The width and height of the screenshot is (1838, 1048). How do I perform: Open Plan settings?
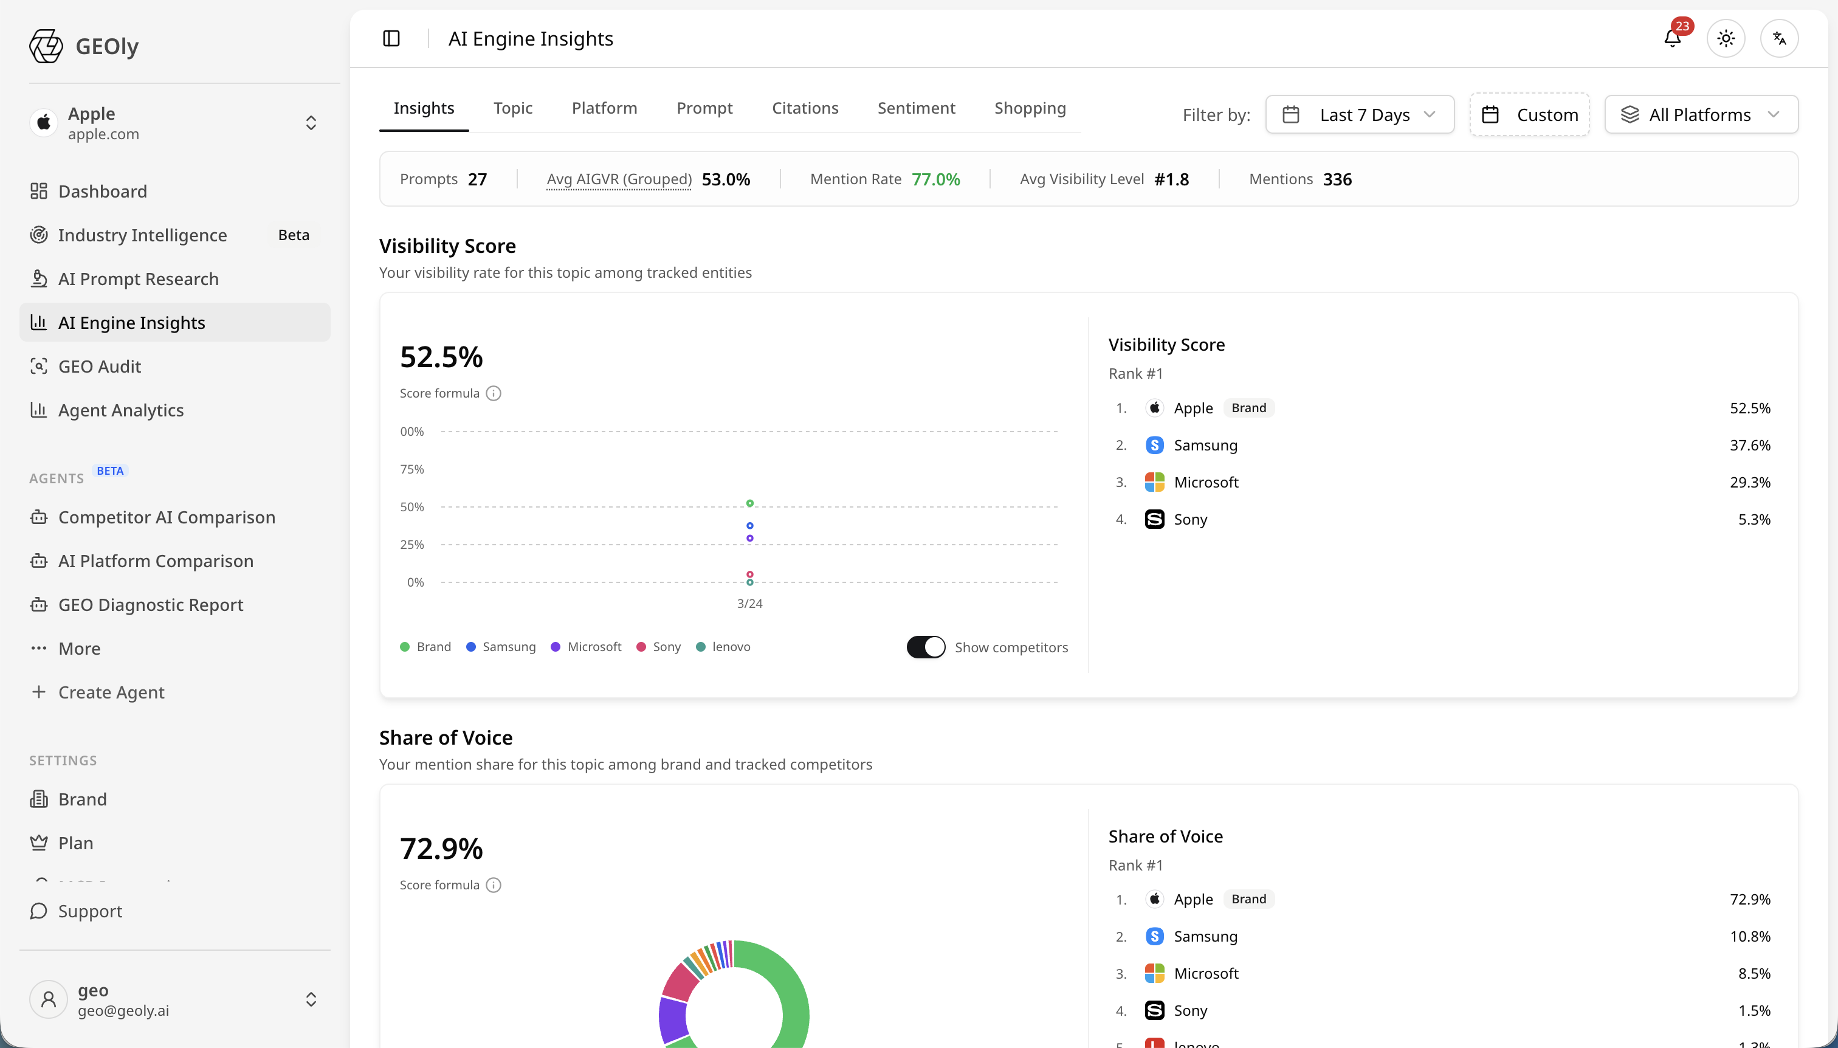[x=175, y=843]
